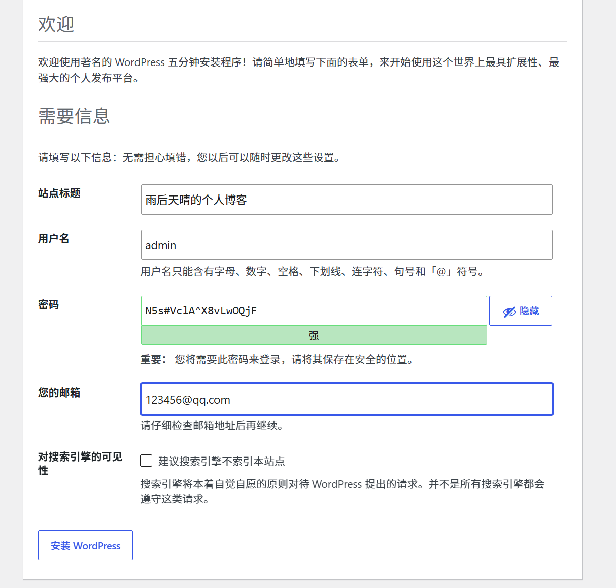Click the 站点标题 field label
616x588 pixels.
pos(59,193)
